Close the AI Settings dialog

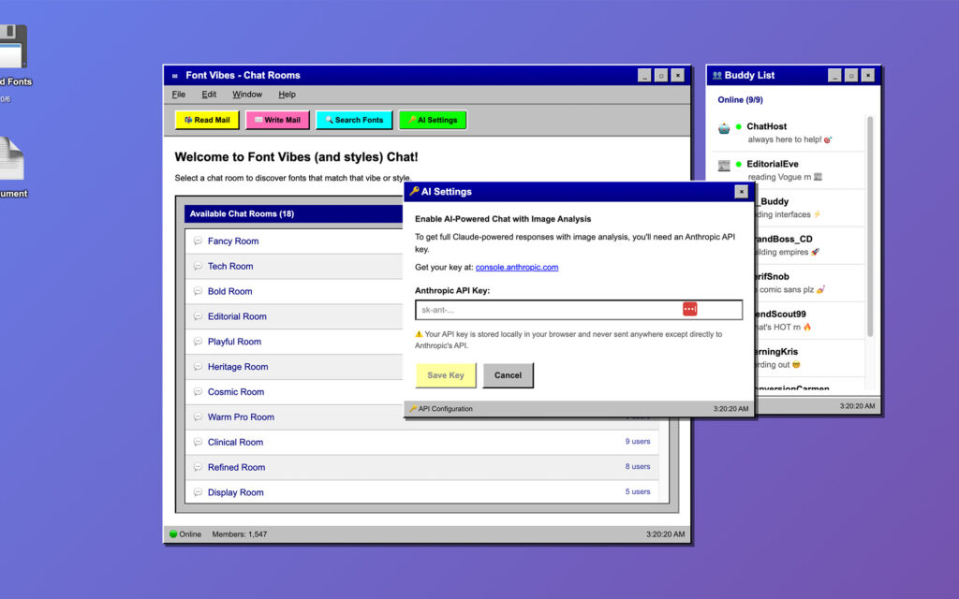pos(741,192)
